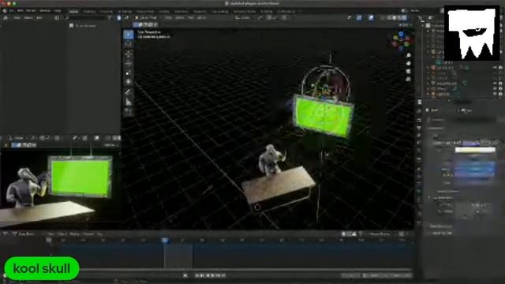Switch to the Sculpting workspace tab

click(x=106, y=11)
